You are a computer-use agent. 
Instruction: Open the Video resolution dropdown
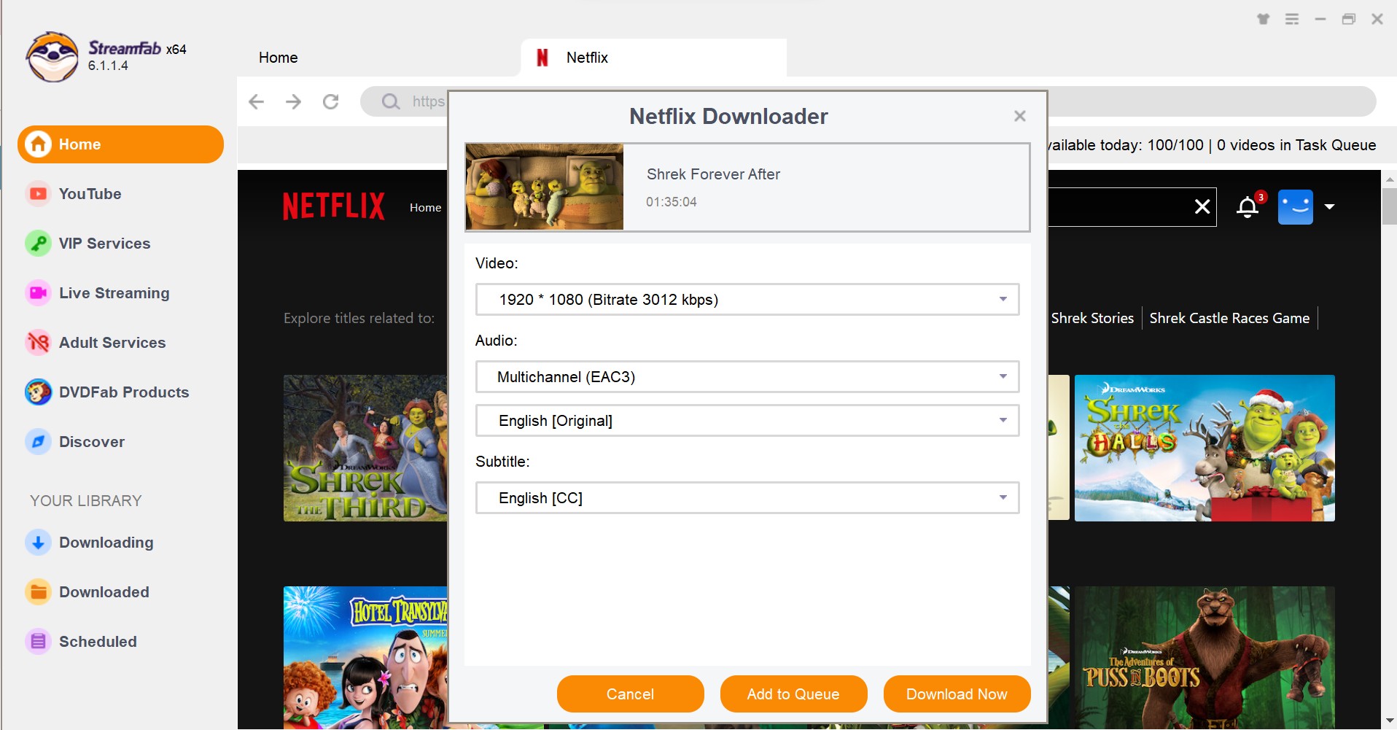tap(747, 300)
